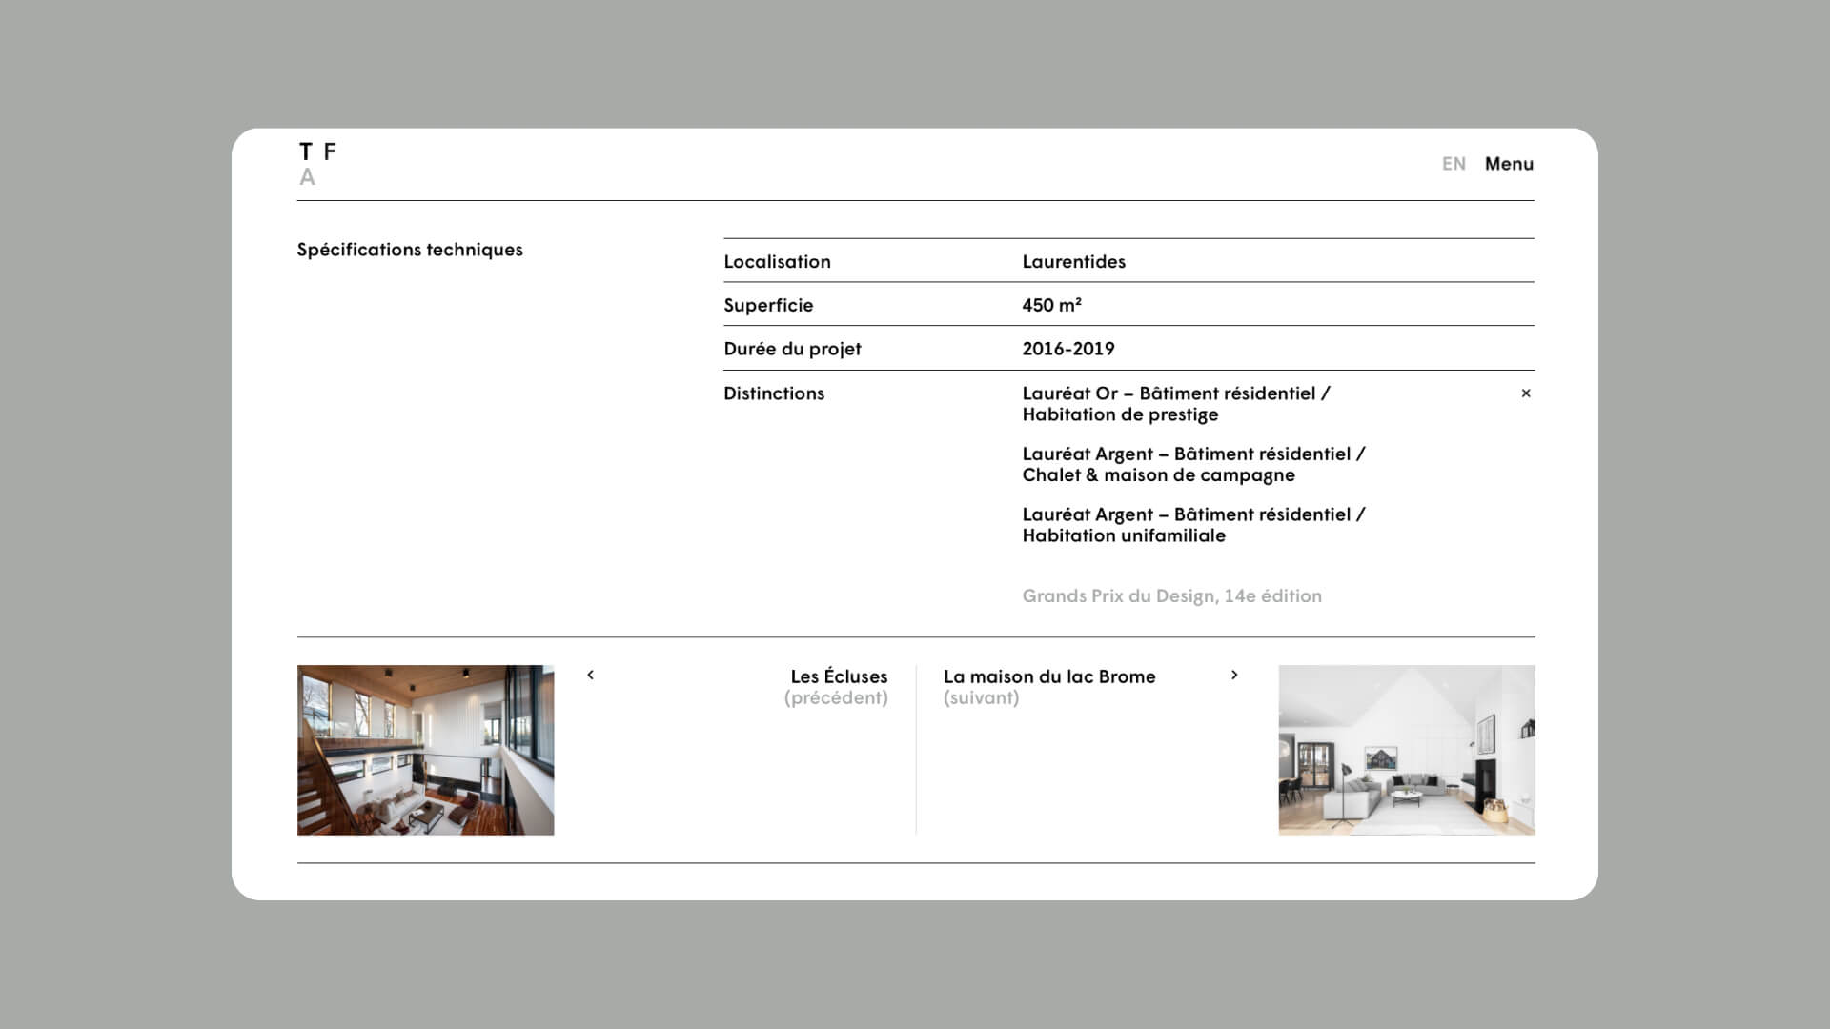Click the Spécifications techniques heading
Viewport: 1830px width, 1029px height.
click(x=410, y=250)
